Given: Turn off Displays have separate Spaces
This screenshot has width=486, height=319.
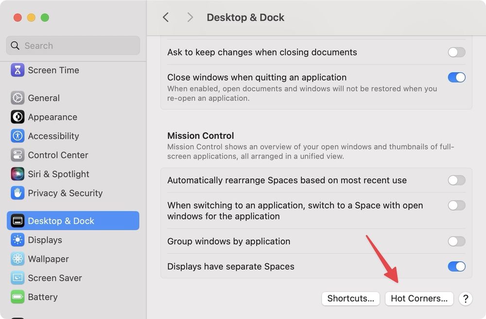Looking at the screenshot, I should (456, 266).
